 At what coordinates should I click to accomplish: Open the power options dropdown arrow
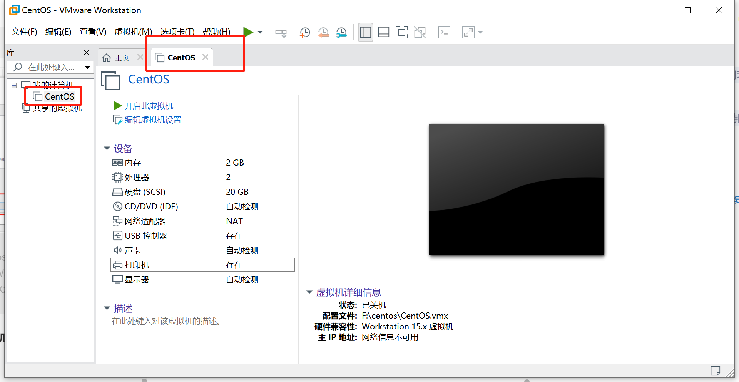(x=260, y=32)
